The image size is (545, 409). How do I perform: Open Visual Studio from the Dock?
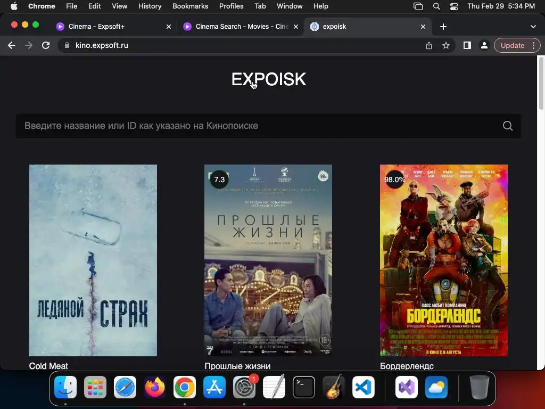406,387
